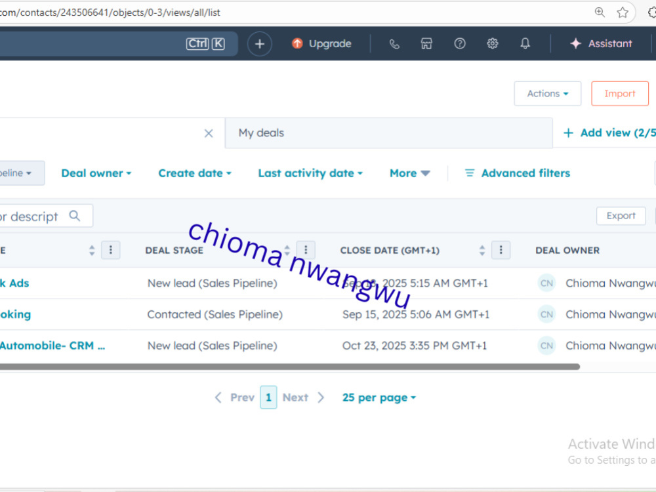This screenshot has height=492, width=656.
Task: Open the settings gear icon
Action: coord(493,43)
